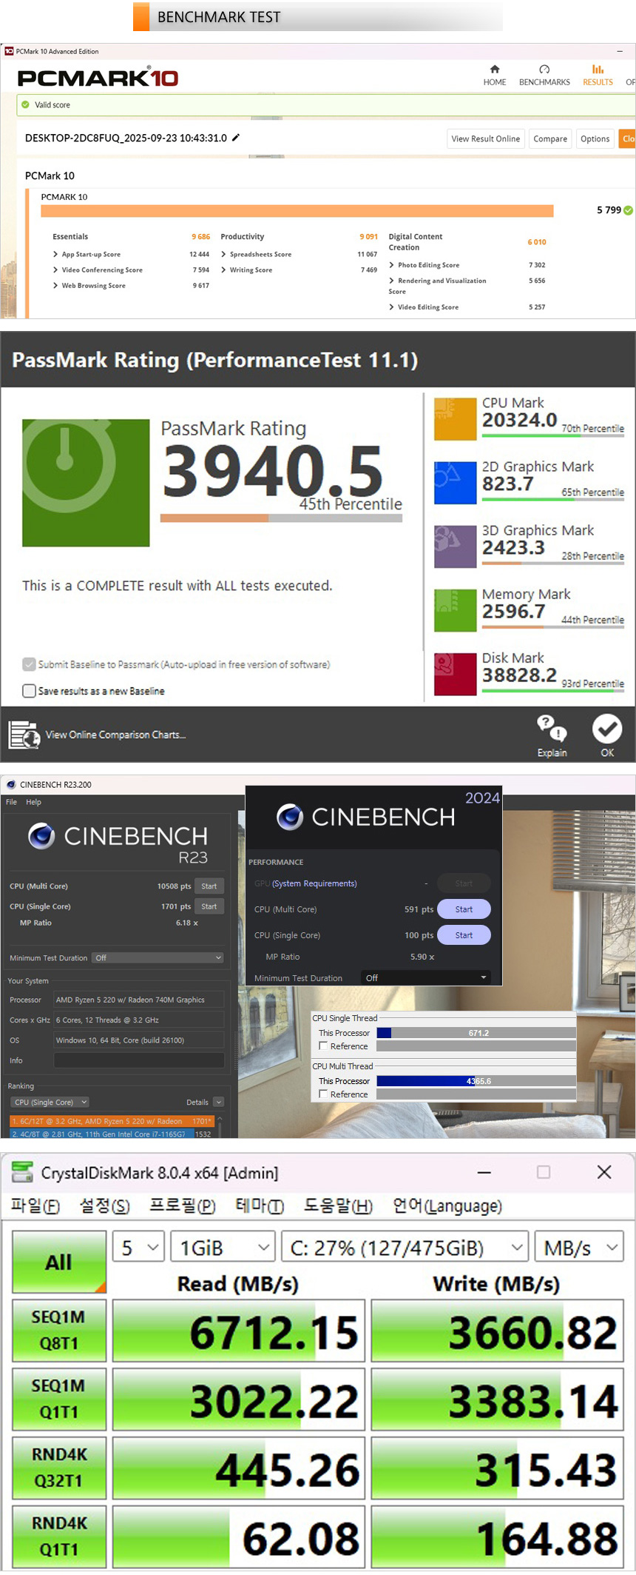Open the 1GiB test size dropdown

(223, 1248)
